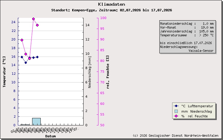Click 'bis einschließlich 17.07.2026' text
223x140 pixels.
pyautogui.click(x=186, y=43)
